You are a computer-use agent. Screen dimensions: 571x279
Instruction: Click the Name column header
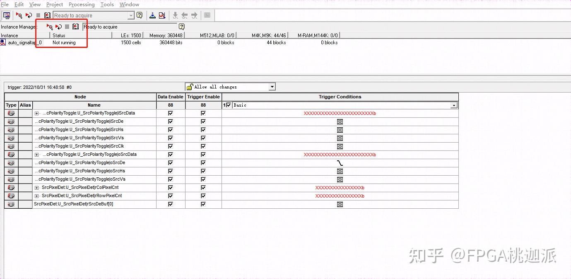coord(94,105)
